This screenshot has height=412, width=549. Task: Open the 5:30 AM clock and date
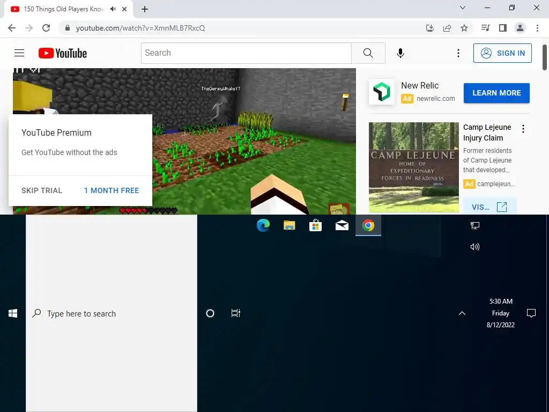[x=501, y=313]
